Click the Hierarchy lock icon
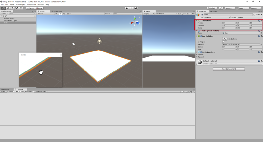 [x=32, y=12]
